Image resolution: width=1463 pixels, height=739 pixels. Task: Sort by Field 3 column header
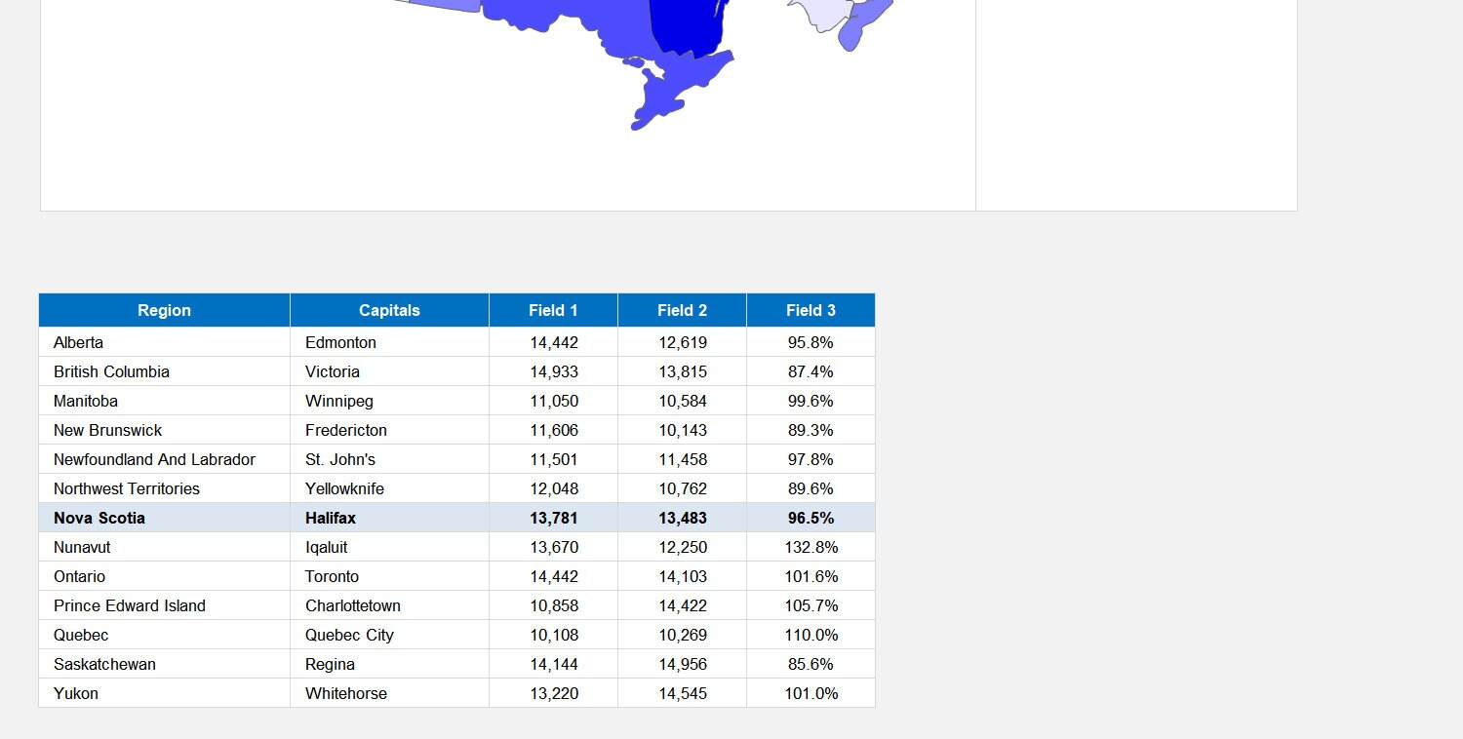(x=810, y=310)
